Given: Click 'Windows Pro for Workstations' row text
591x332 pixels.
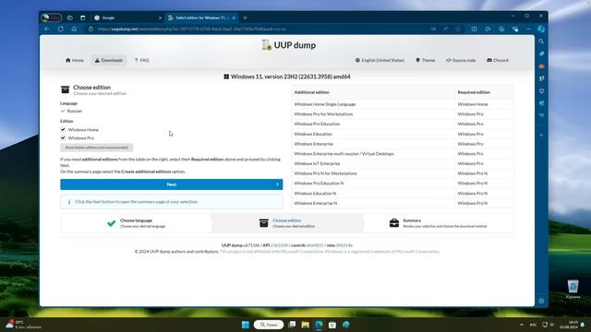Looking at the screenshot, I should (x=323, y=114).
